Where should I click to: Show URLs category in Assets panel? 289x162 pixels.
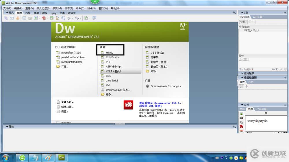[241, 122]
